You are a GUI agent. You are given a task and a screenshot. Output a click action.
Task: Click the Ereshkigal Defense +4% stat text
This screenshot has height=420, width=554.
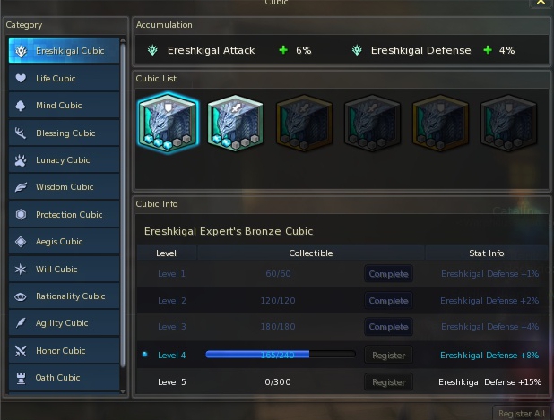[x=490, y=327]
